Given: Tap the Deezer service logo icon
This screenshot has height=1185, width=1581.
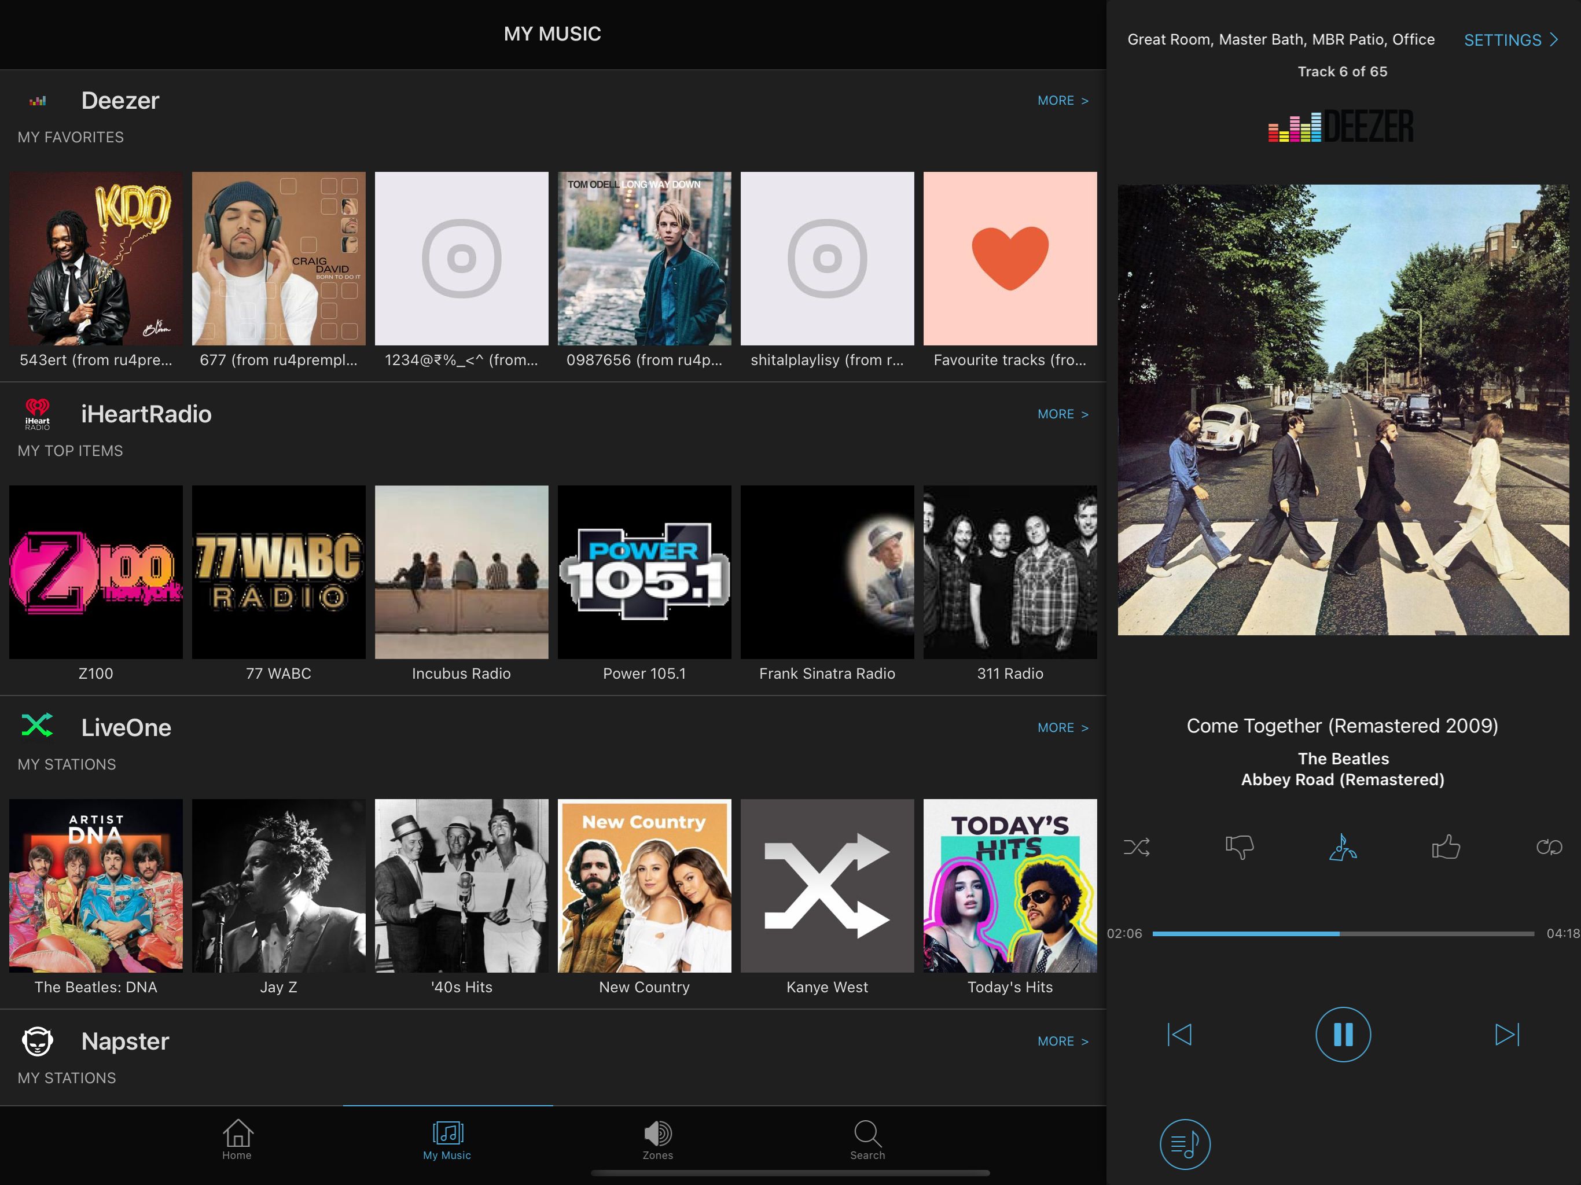Looking at the screenshot, I should click(x=37, y=101).
